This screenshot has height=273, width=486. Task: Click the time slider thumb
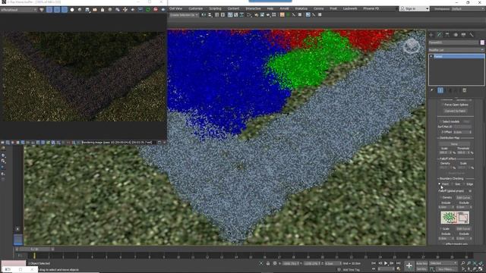click(x=34, y=249)
